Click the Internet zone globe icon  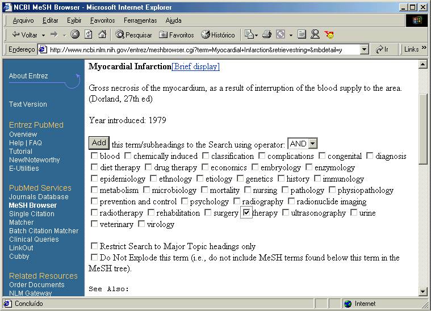[348, 304]
